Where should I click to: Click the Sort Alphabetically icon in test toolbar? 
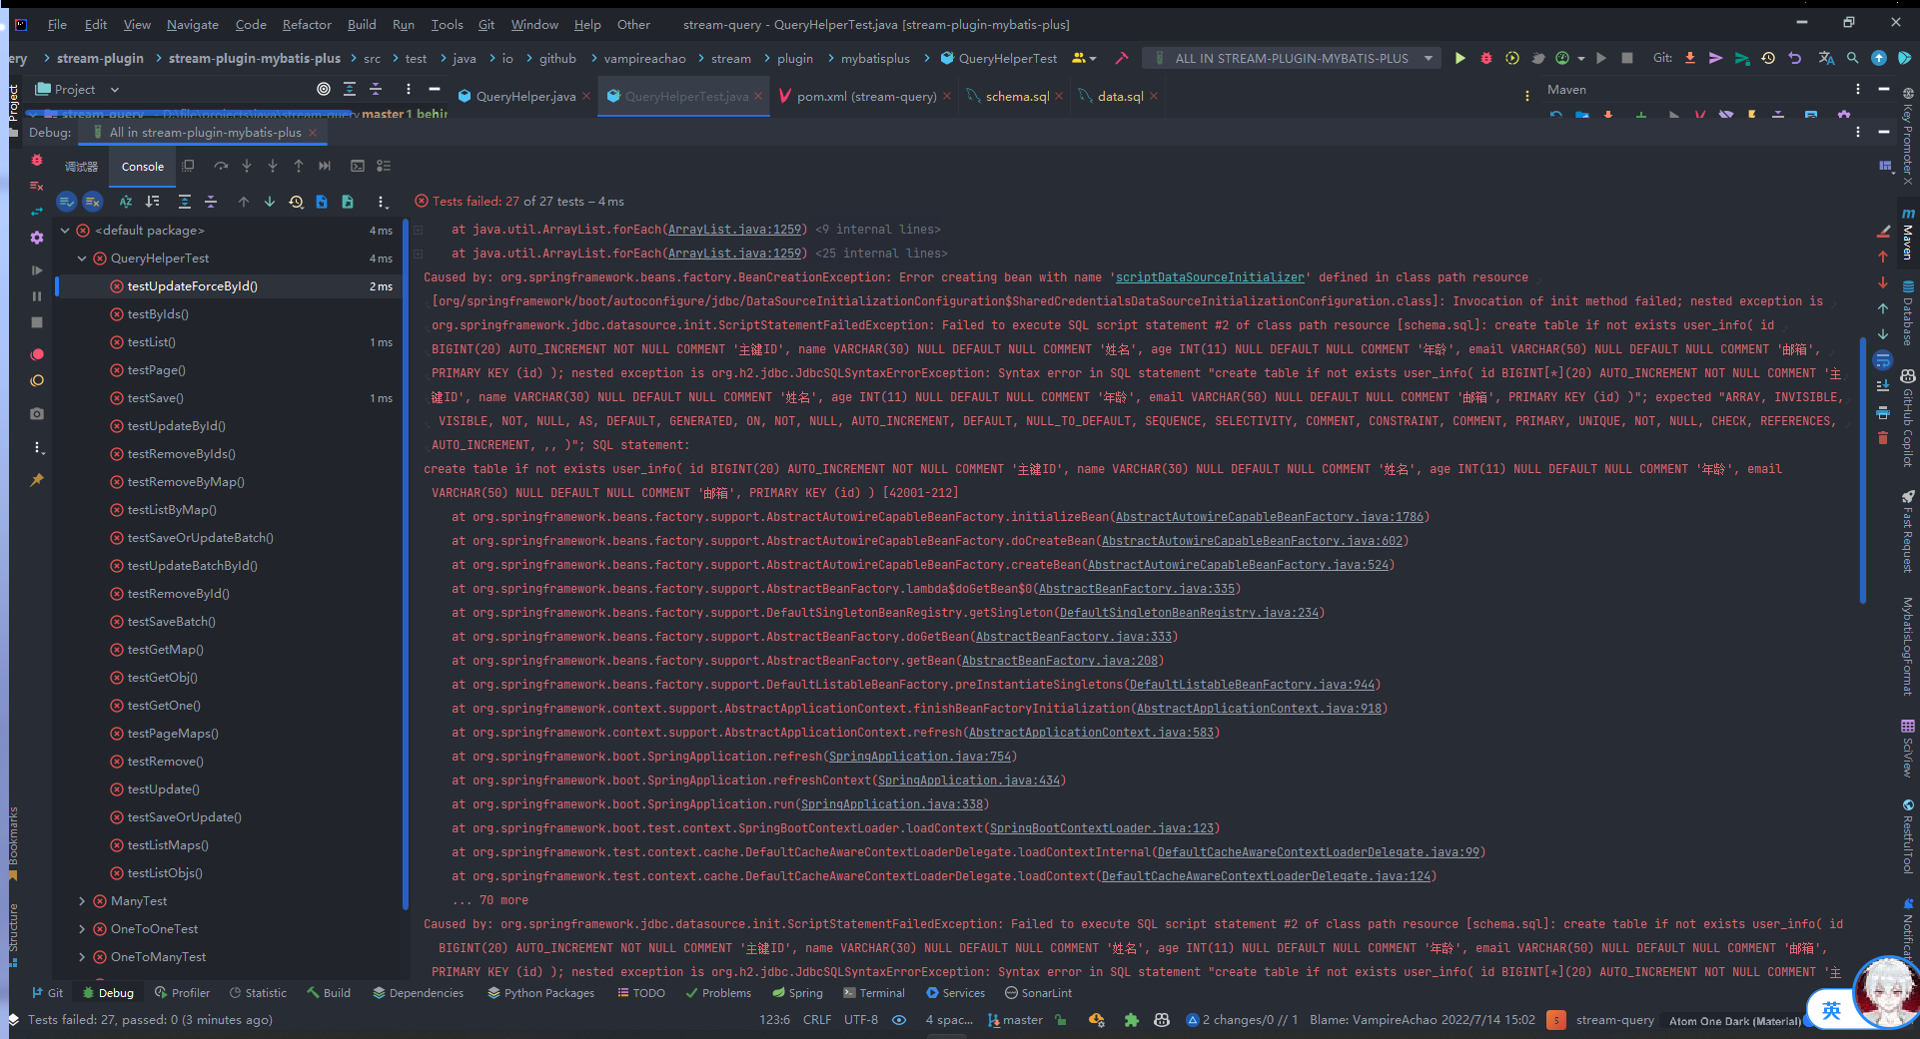(x=126, y=202)
